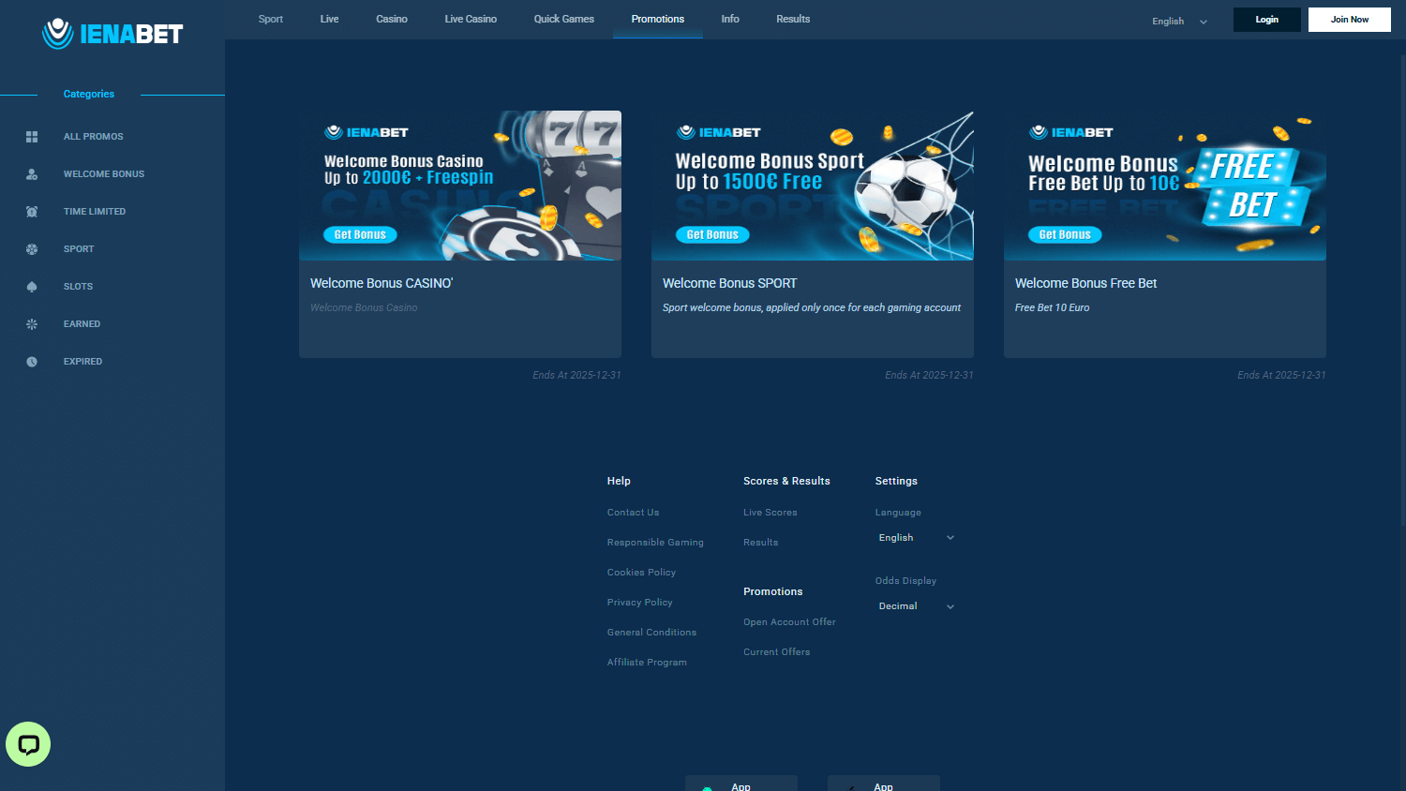This screenshot has width=1406, height=791.
Task: Open EARNED promos via sidebar icon
Action: tap(31, 323)
